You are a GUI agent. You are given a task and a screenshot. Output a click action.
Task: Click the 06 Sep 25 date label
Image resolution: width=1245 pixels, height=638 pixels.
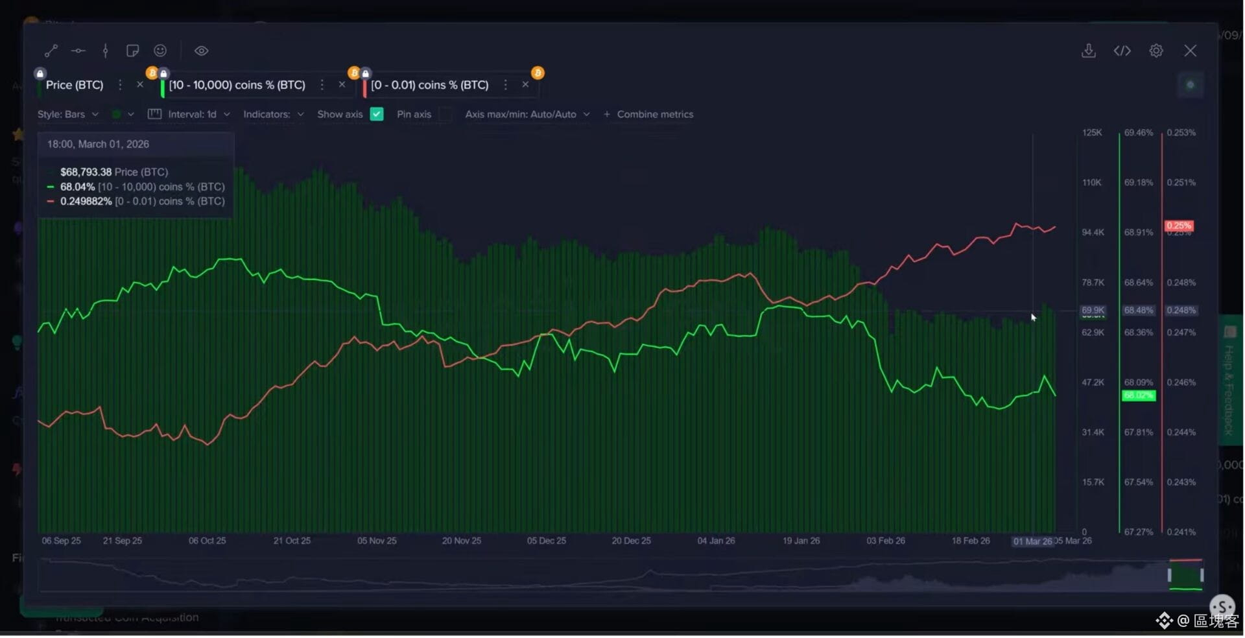click(62, 541)
